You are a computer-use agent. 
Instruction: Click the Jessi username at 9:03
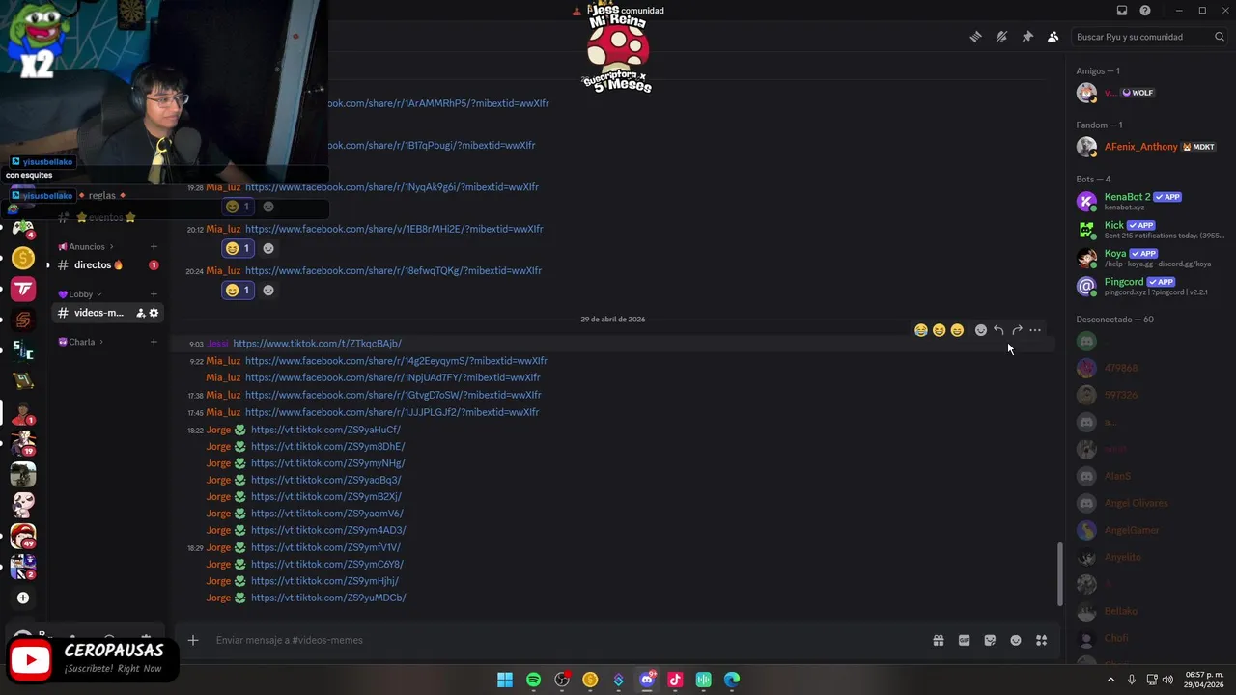point(217,344)
